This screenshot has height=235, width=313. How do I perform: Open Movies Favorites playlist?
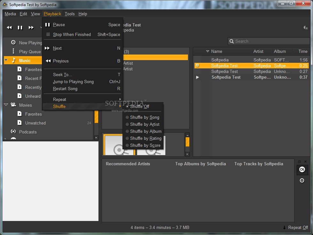coord(33,114)
